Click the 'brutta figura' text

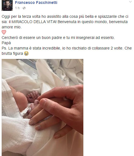12,53
